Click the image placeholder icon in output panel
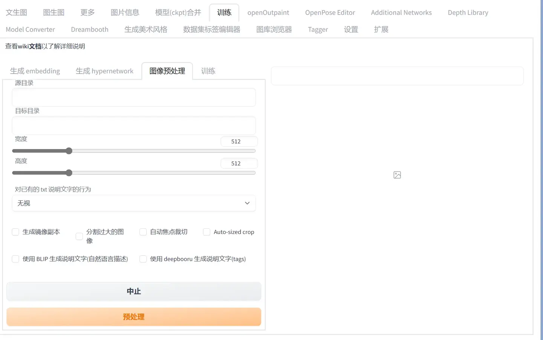This screenshot has height=340, width=543. (x=397, y=175)
